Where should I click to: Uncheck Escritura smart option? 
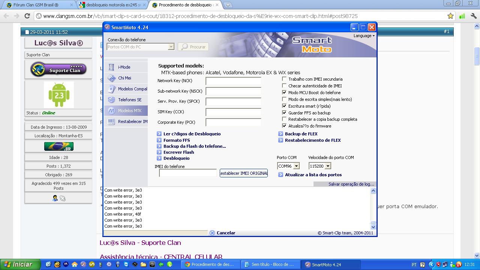click(x=284, y=106)
